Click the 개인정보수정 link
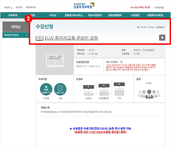This screenshot has height=148, width=171. (x=31, y=7)
